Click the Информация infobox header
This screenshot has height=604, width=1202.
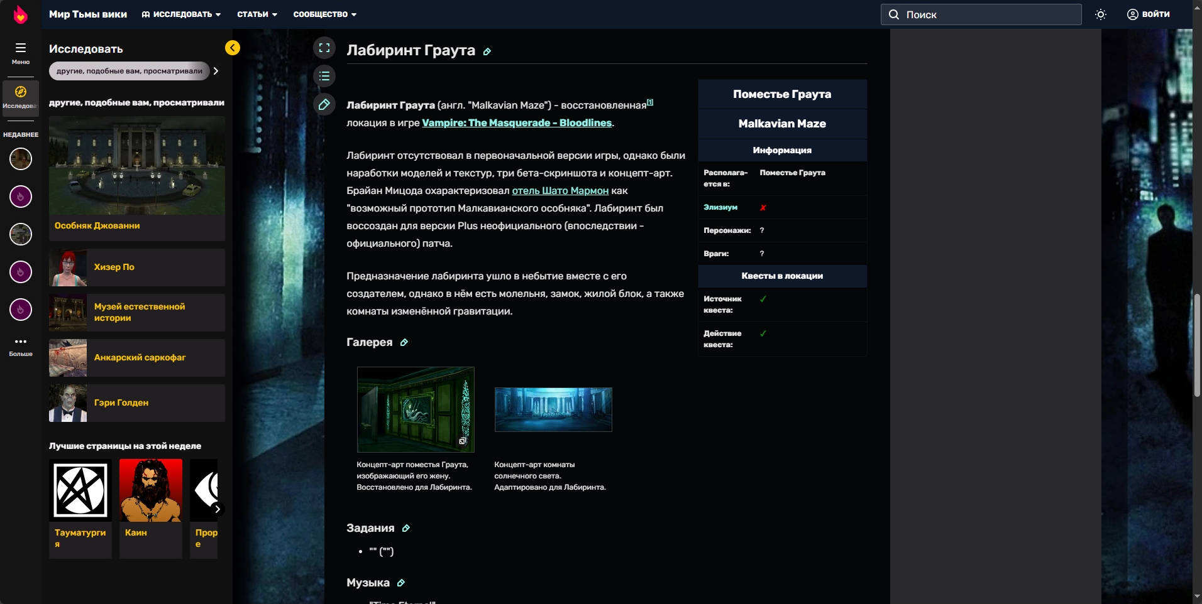[x=783, y=151]
